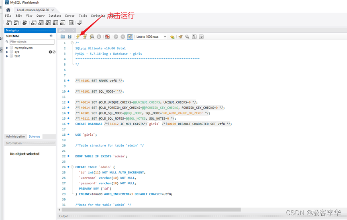Switch to the Schemas tab
This screenshot has width=347, height=220.
click(x=34, y=136)
